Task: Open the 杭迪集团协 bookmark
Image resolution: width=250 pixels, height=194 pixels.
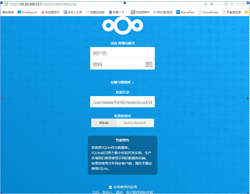Action: 50,12
